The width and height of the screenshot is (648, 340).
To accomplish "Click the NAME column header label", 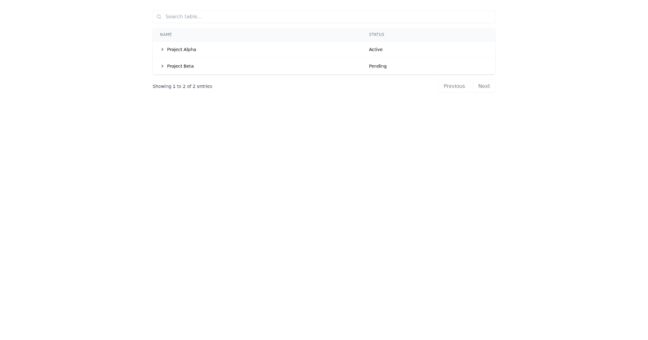I will coord(166,35).
